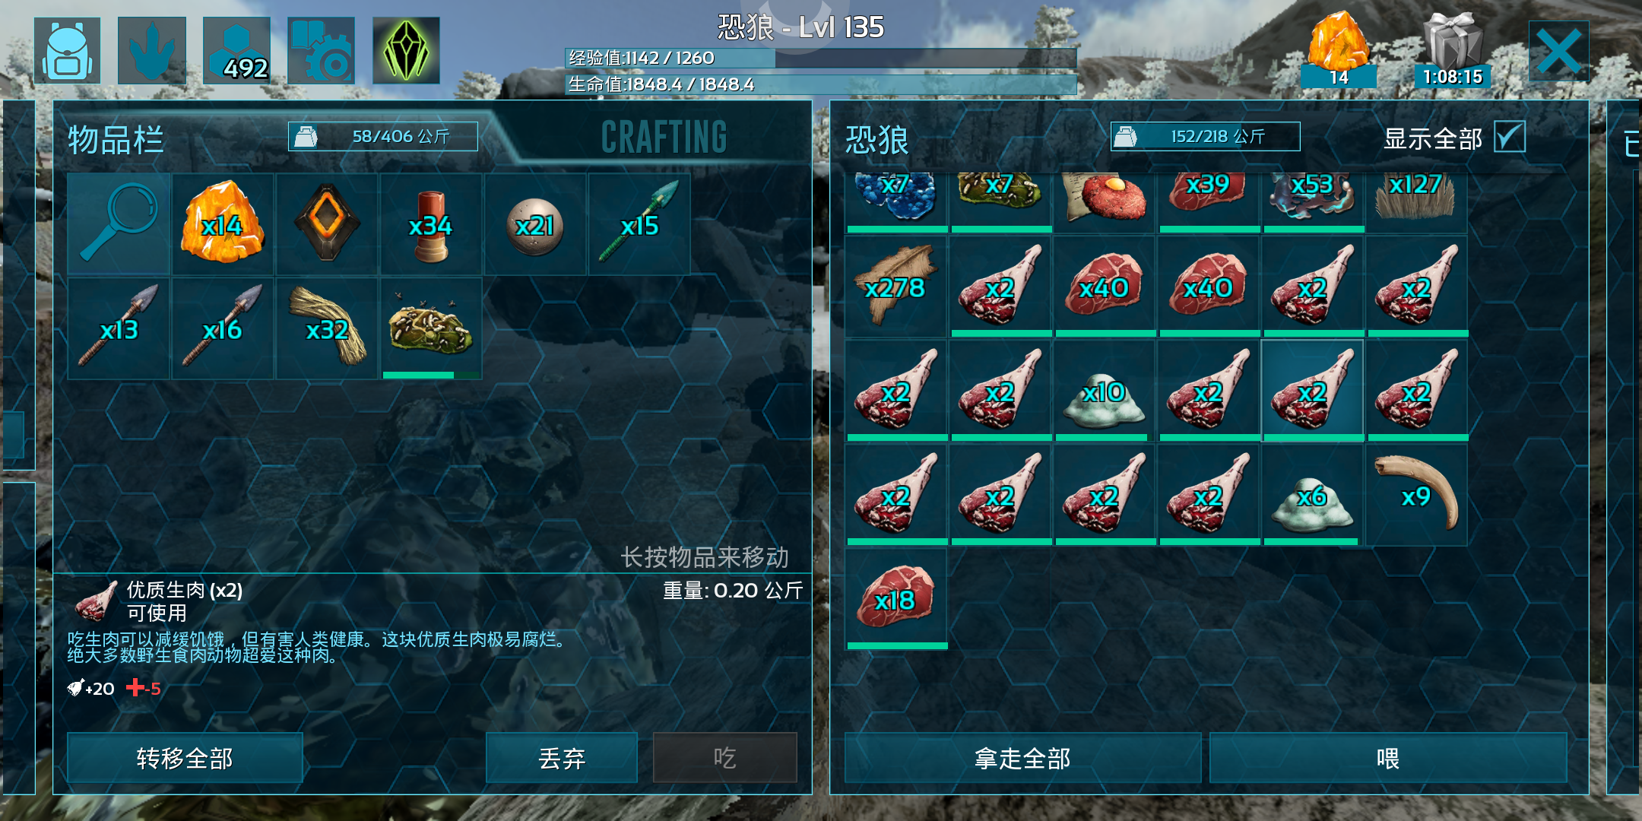1642x821 pixels.
Task: Click the 喂 feed button
Action: [x=1388, y=758]
